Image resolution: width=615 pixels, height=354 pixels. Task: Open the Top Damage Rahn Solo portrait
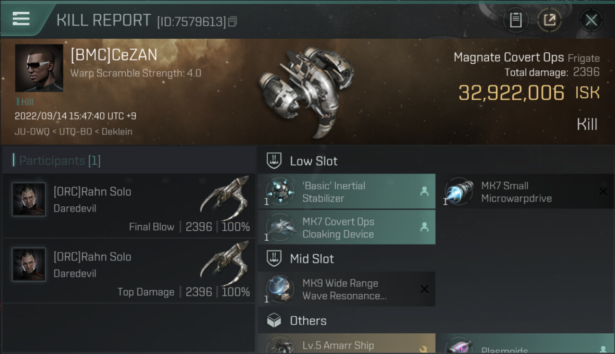[29, 265]
